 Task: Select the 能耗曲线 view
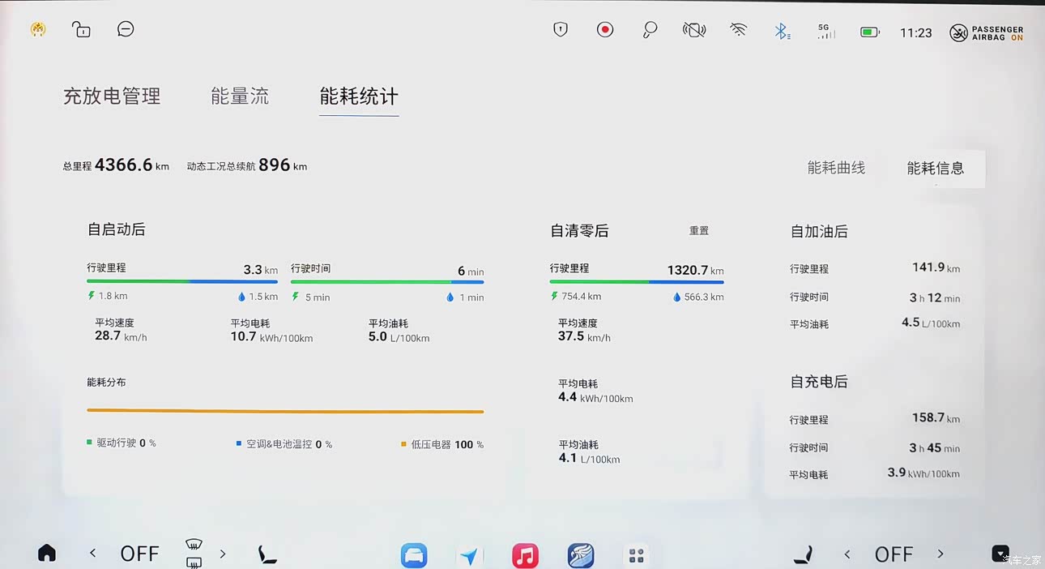click(836, 168)
